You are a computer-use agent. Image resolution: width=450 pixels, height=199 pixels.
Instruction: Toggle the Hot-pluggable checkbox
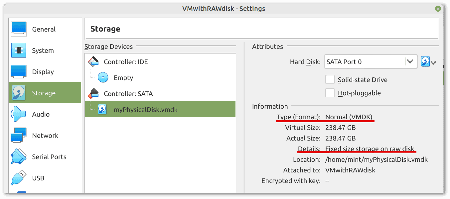click(x=330, y=93)
